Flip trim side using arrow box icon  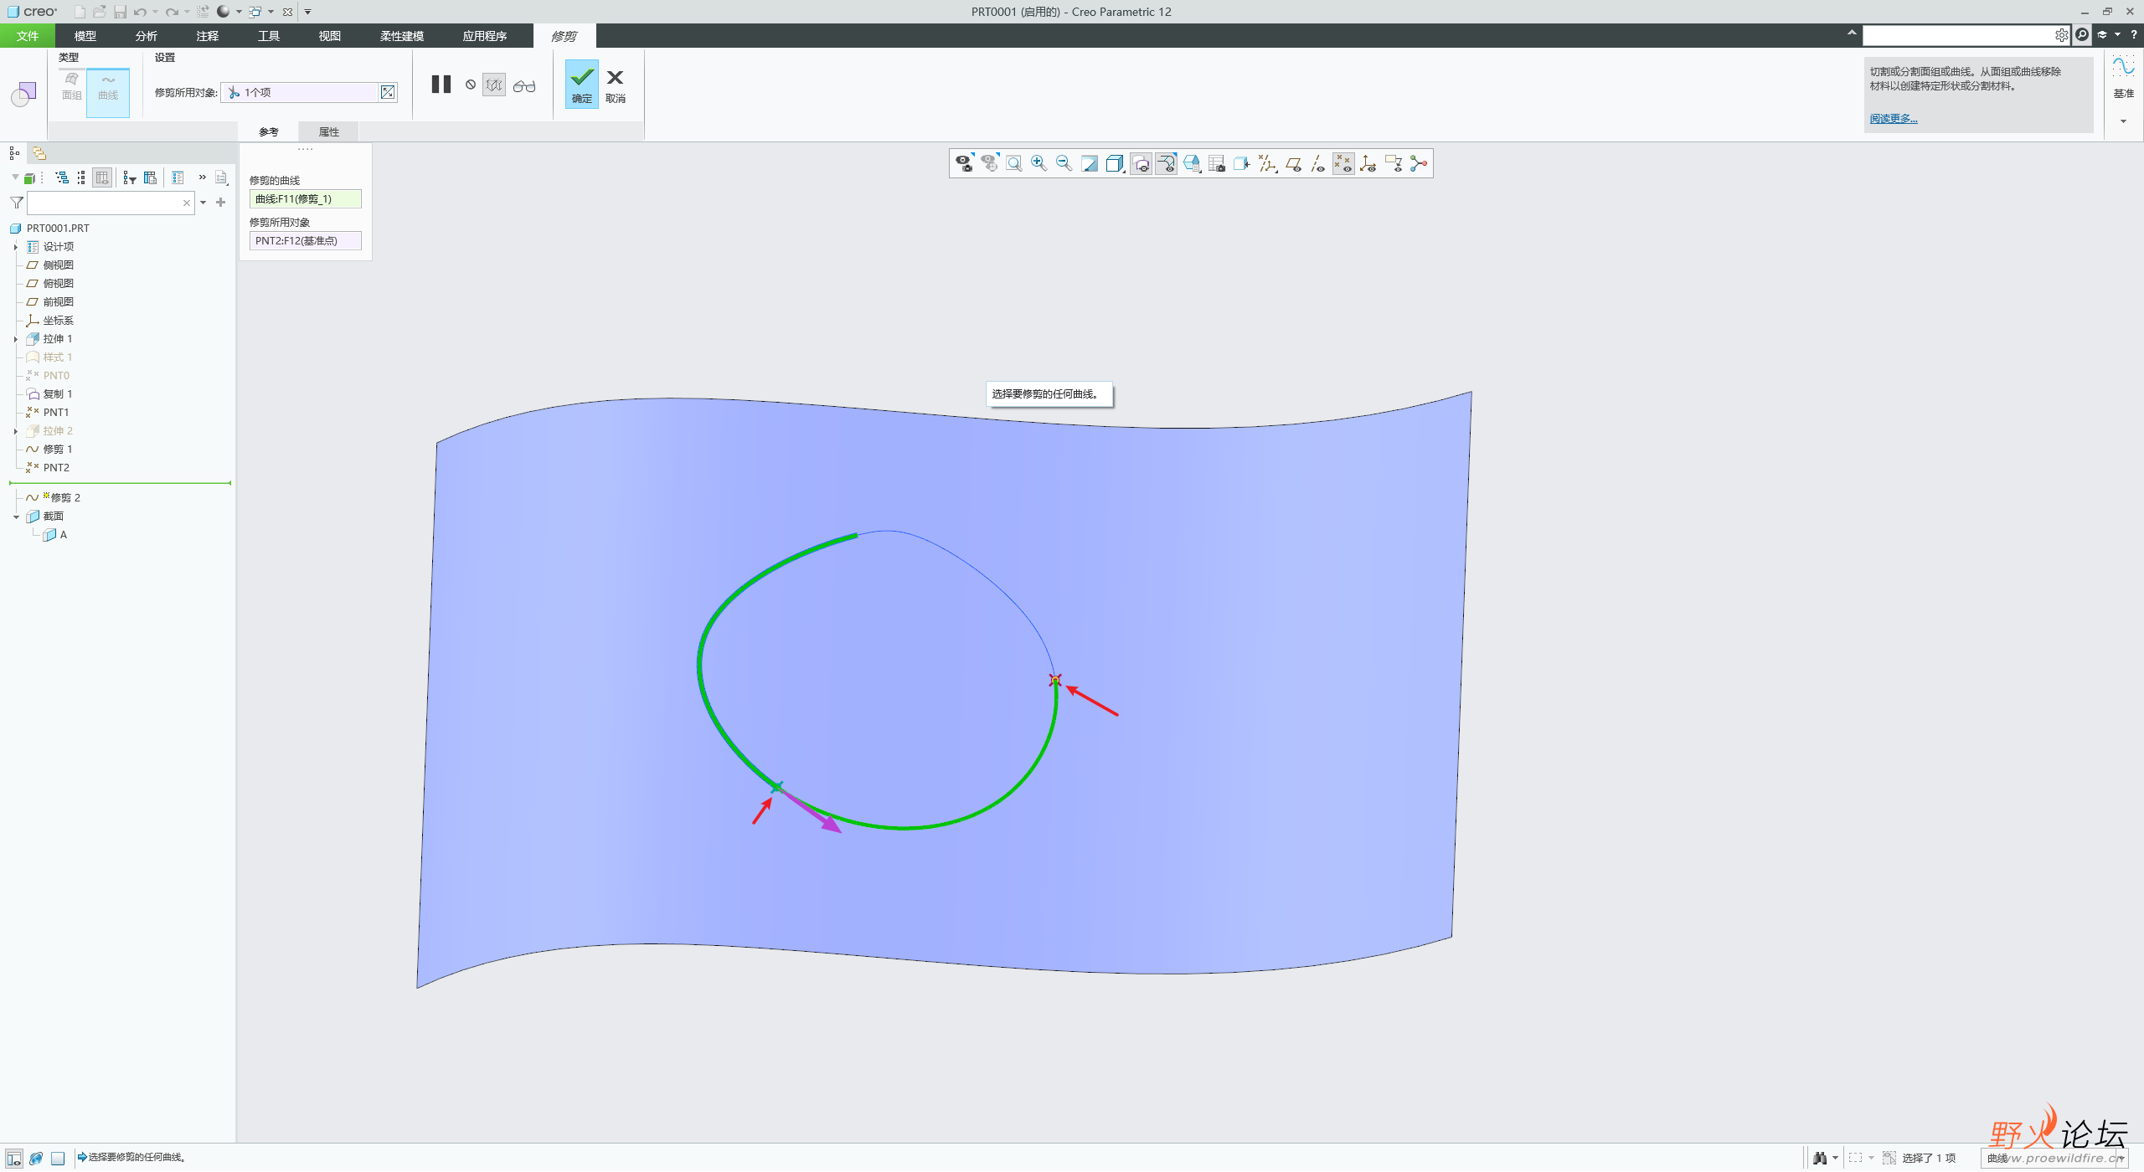388,92
